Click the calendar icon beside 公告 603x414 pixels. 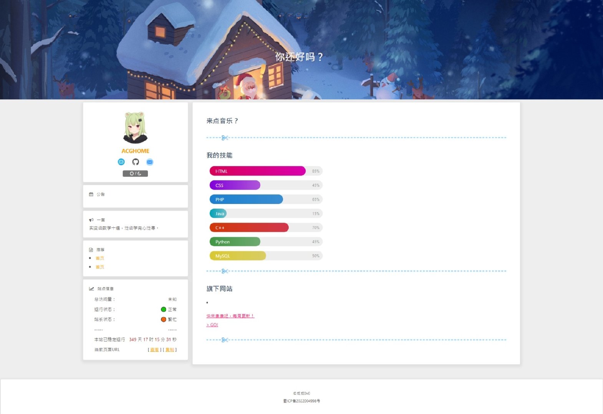pos(91,194)
